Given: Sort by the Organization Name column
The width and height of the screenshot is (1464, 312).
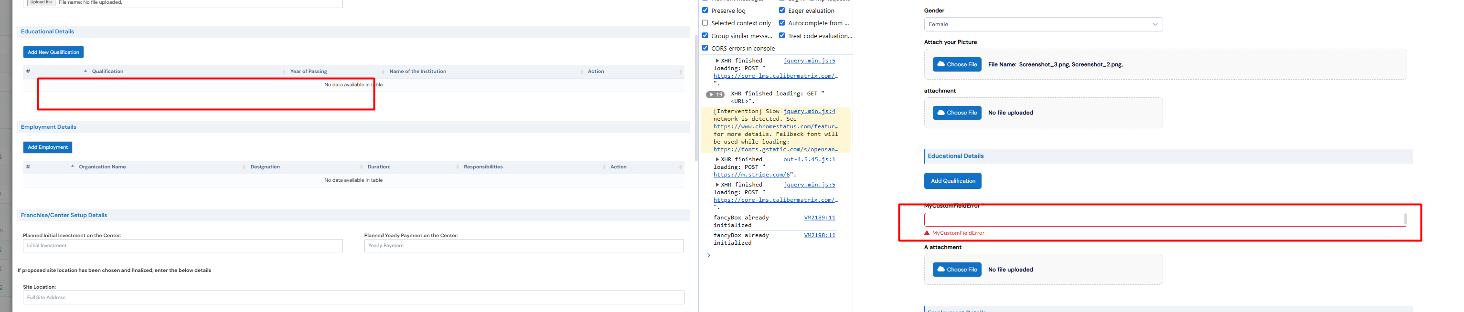Looking at the screenshot, I should tap(161, 167).
